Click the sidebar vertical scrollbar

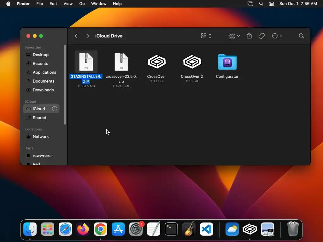click(x=65, y=85)
